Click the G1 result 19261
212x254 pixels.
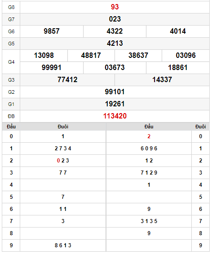(115, 104)
